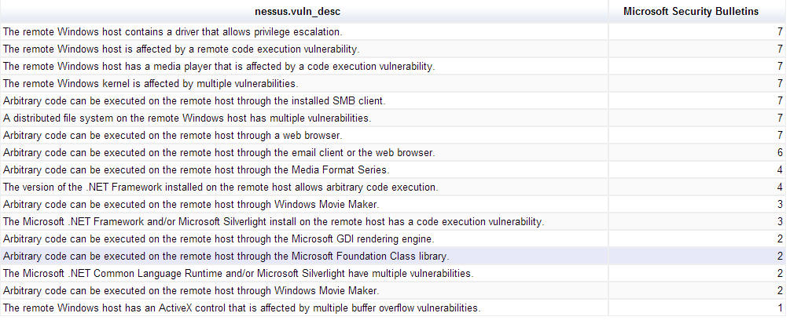Select the Windows Movie Maker row with count 2
The height and width of the screenshot is (324, 790).
pyautogui.click(x=393, y=291)
